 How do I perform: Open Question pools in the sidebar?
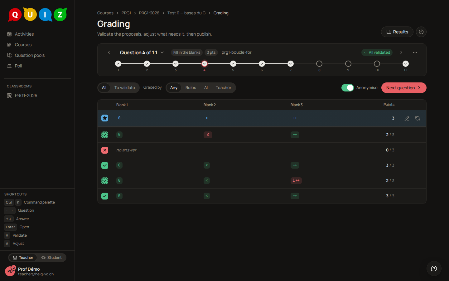point(37,55)
